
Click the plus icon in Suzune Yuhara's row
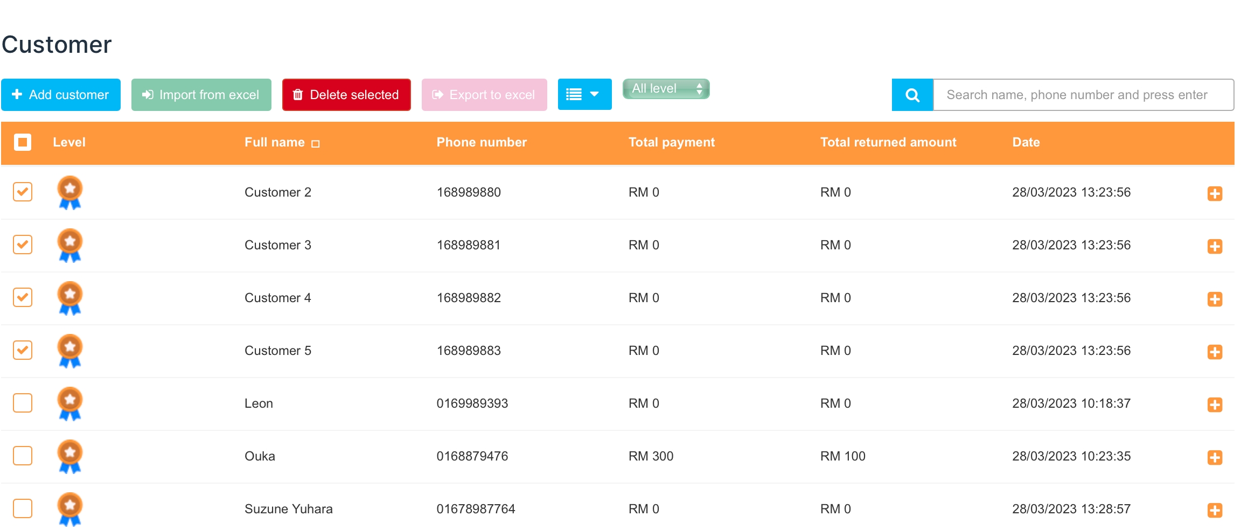[x=1214, y=510]
